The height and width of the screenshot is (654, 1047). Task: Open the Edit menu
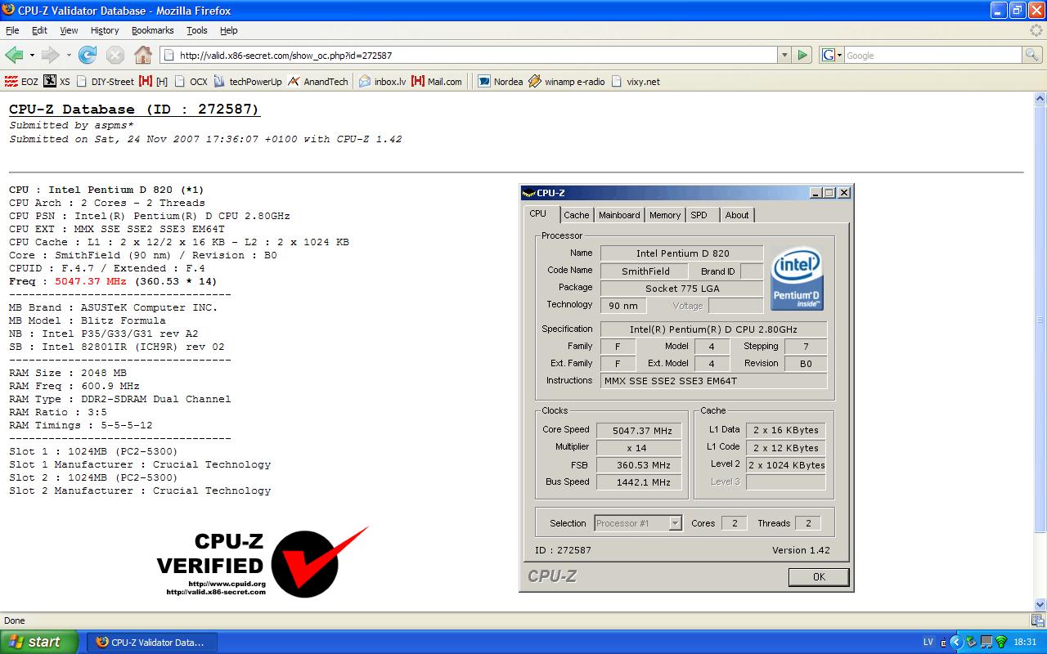coord(39,30)
